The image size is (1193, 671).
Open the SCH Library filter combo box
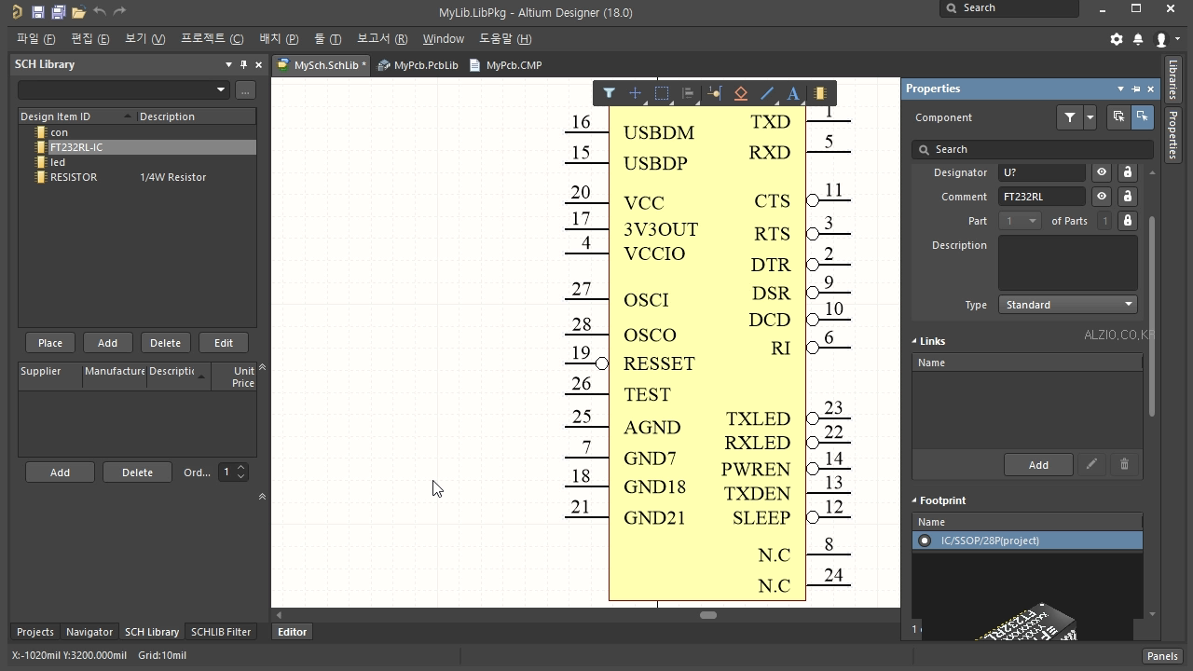(x=123, y=89)
